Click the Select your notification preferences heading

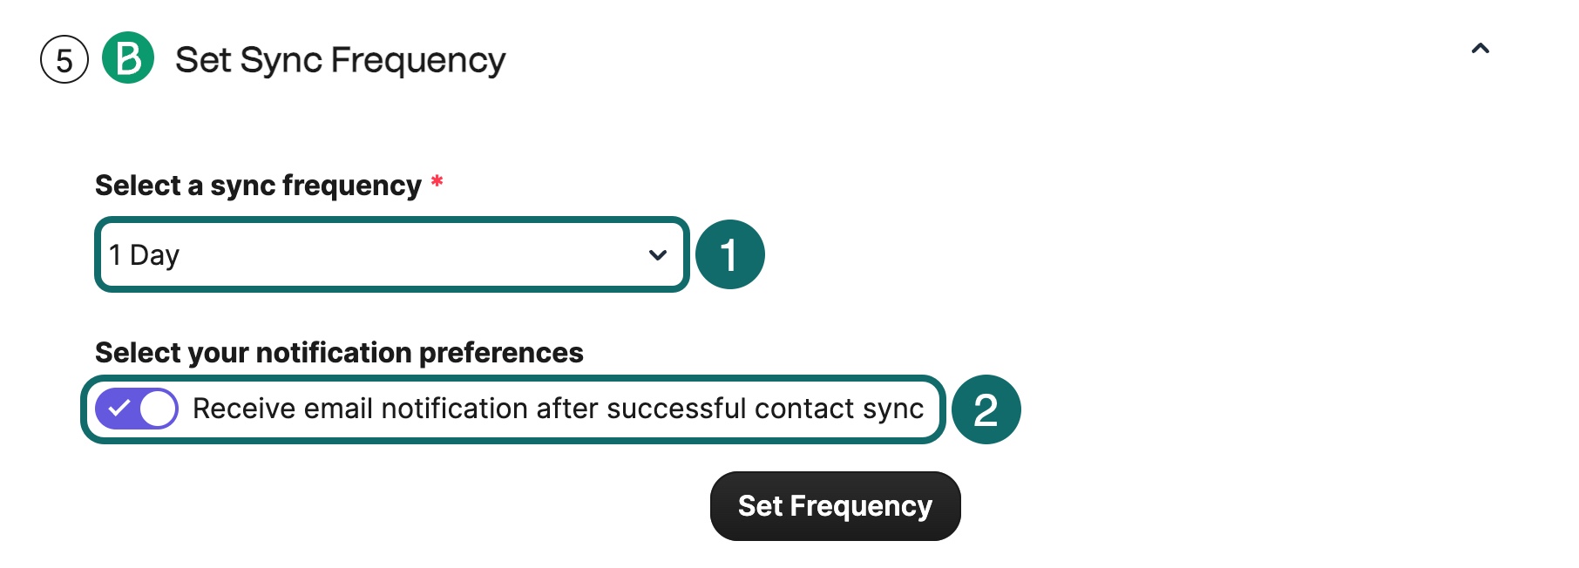338,353
